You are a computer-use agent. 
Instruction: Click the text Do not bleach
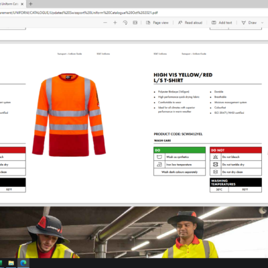tap(230, 157)
